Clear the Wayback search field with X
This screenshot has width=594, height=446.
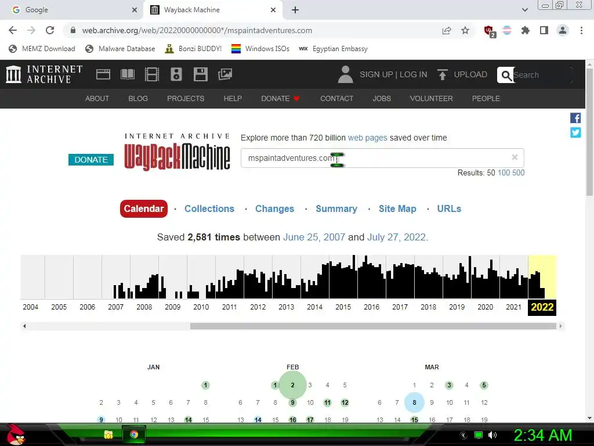pyautogui.click(x=515, y=157)
